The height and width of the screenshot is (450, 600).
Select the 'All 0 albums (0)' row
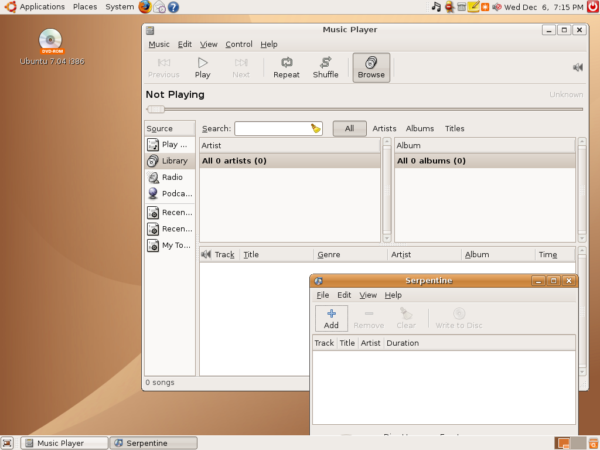485,161
